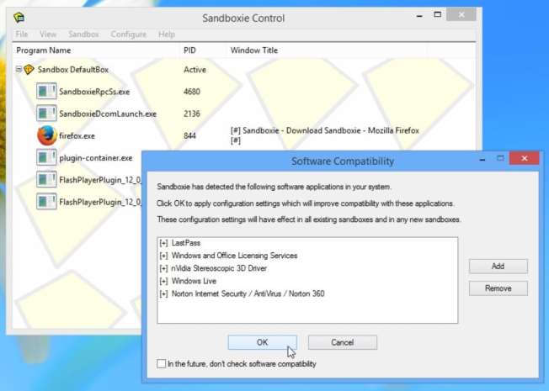Image resolution: width=549 pixels, height=391 pixels.
Task: Click the first FlashPlayerPlugin process icon
Action: click(46, 179)
